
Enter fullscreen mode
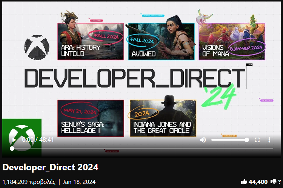[257, 140]
